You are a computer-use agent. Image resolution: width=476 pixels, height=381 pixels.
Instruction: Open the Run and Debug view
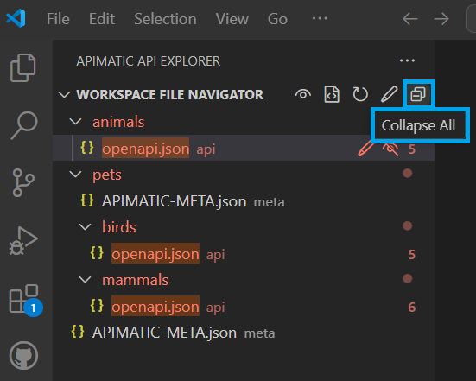pyautogui.click(x=23, y=240)
